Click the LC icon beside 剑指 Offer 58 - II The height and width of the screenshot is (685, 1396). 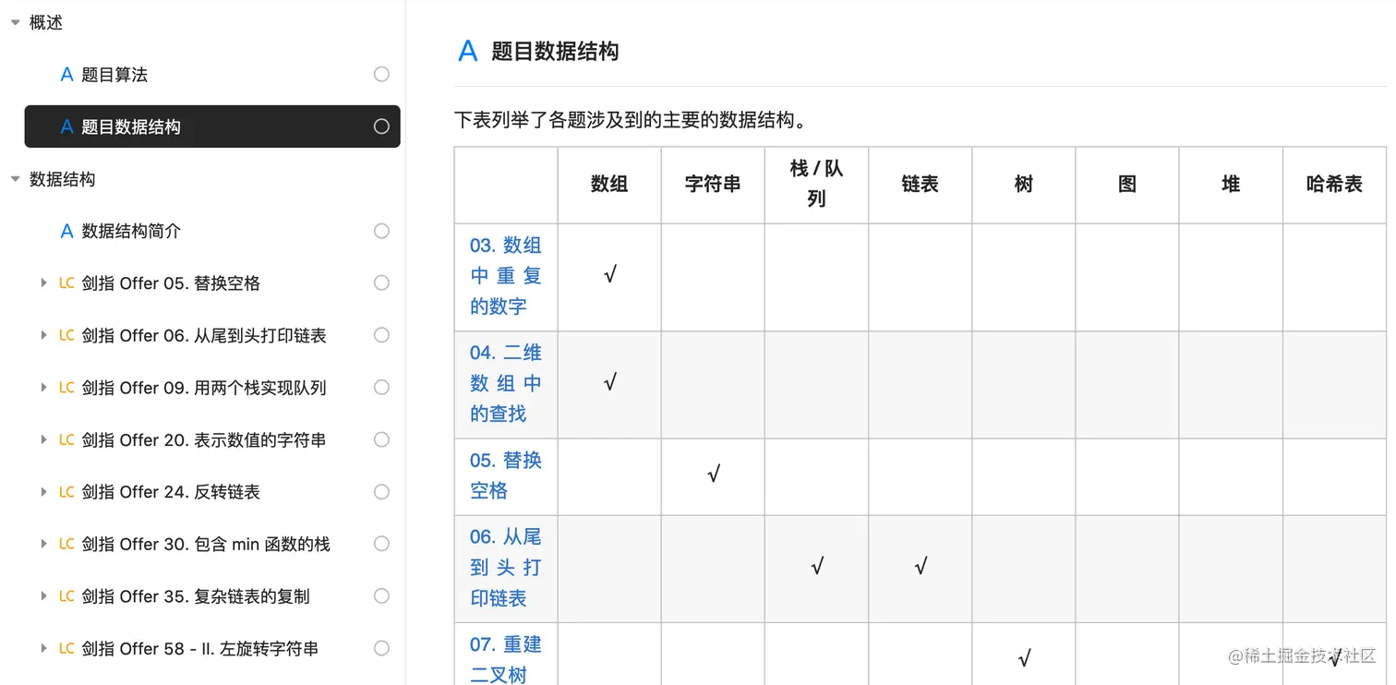pos(66,648)
